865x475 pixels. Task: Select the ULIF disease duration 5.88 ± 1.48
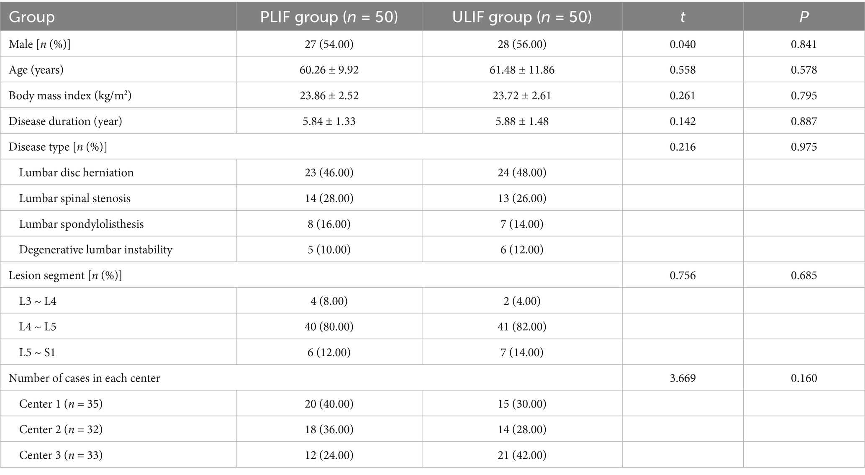coord(522,121)
